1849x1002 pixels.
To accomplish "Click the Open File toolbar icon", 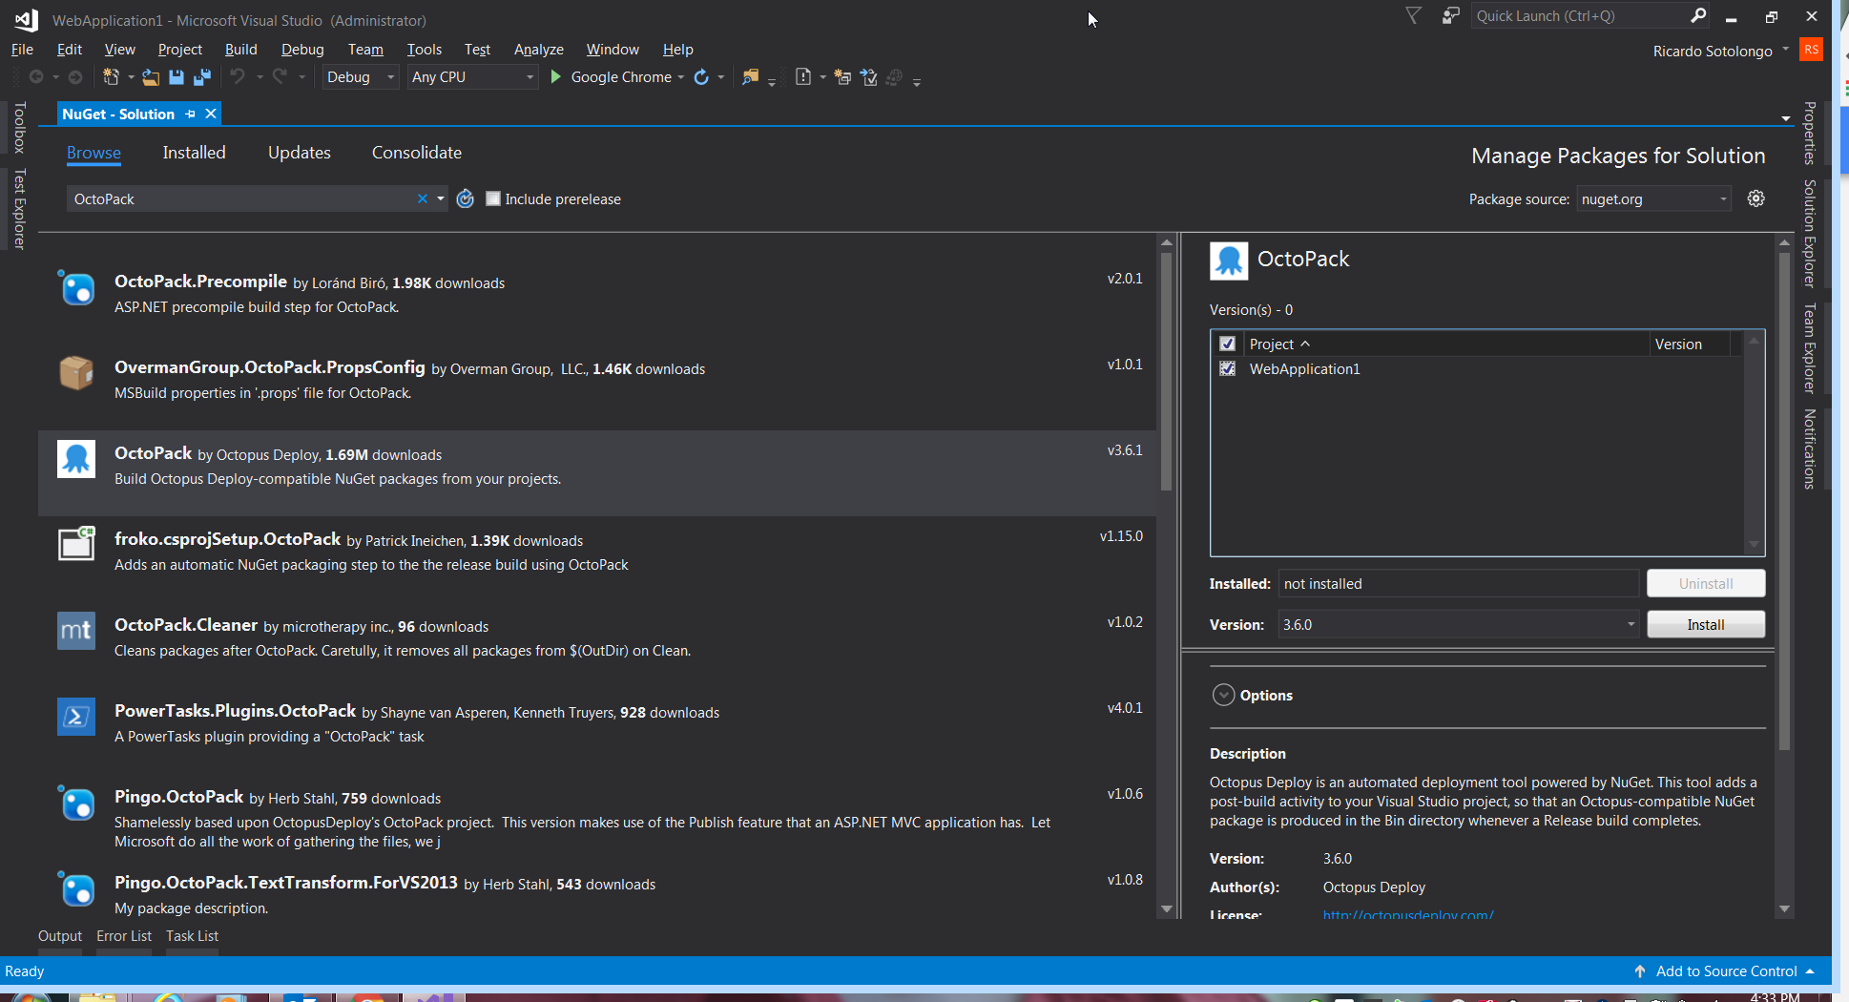I will pos(151,77).
